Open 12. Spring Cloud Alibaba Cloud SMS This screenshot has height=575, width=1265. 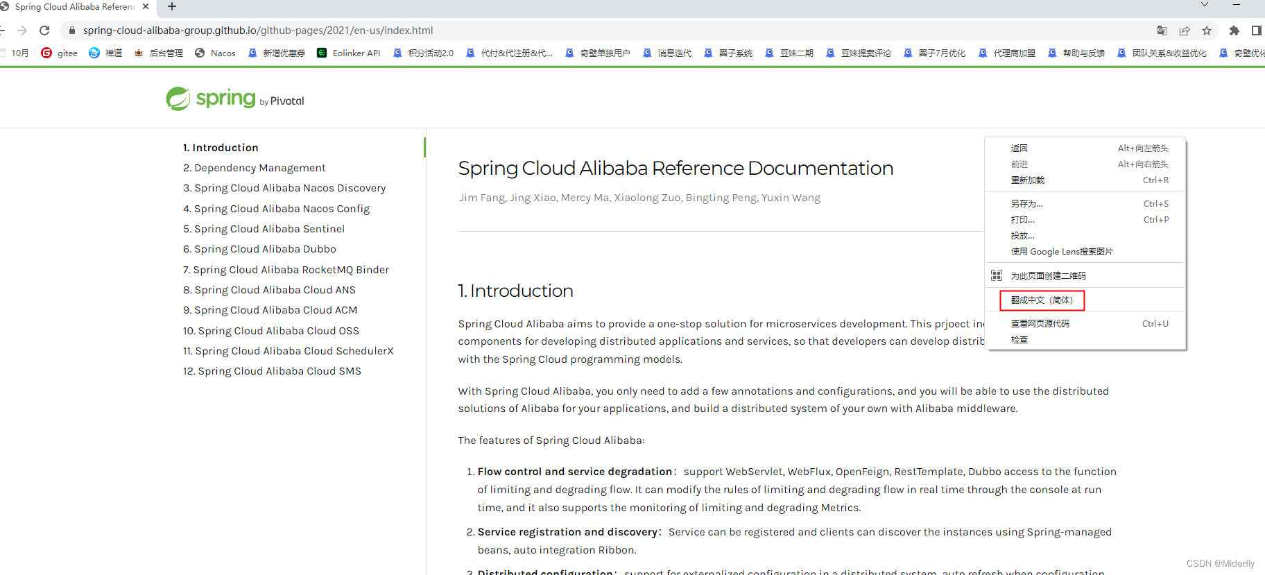tap(272, 371)
